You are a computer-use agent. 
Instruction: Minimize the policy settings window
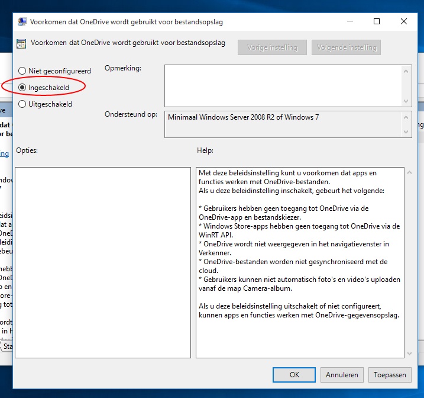[350, 21]
